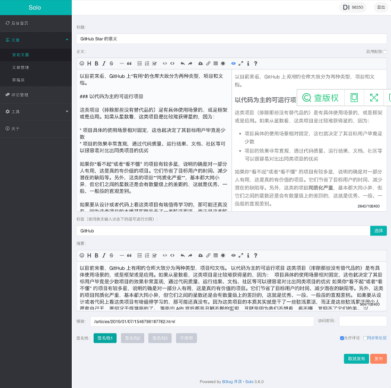This screenshot has height=388, width=391.
Task: Toggle preview eye in the 摘要 editor toolbar
Action: click(x=233, y=255)
